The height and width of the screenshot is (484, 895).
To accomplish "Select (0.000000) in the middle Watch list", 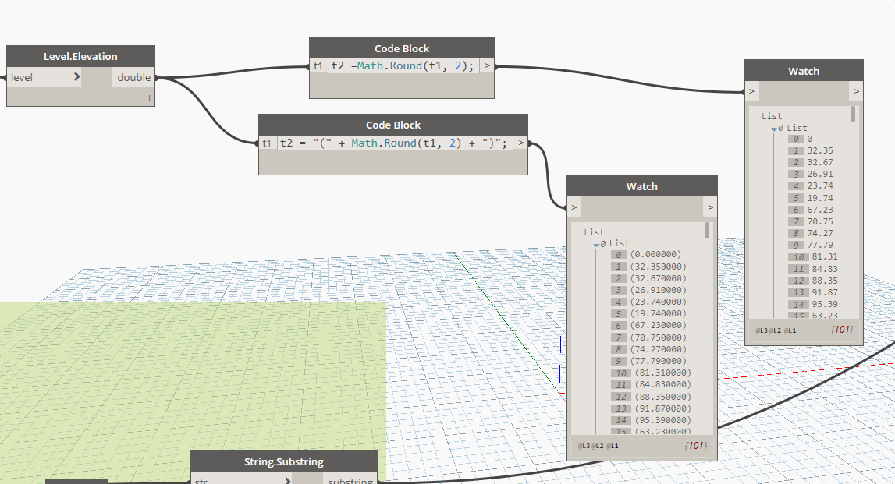I will click(x=655, y=254).
